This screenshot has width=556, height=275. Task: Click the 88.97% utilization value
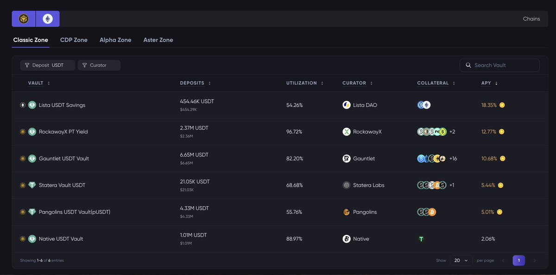tap(294, 239)
